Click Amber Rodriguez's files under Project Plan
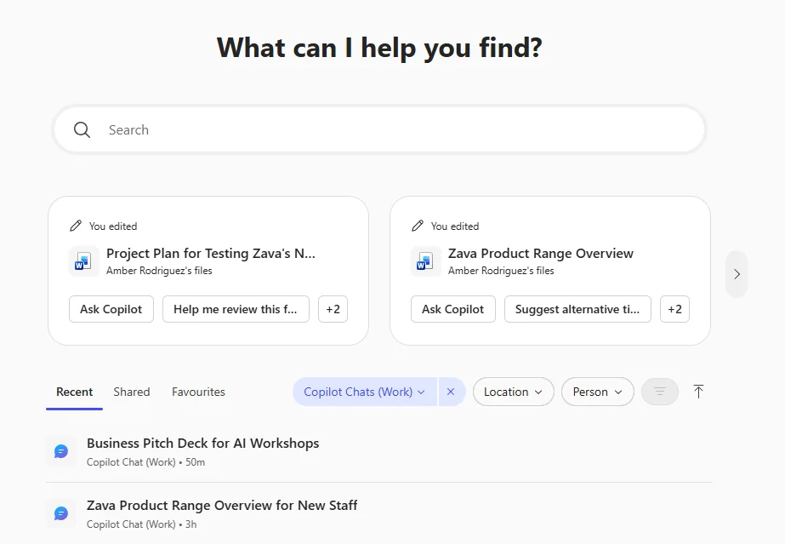 click(159, 271)
